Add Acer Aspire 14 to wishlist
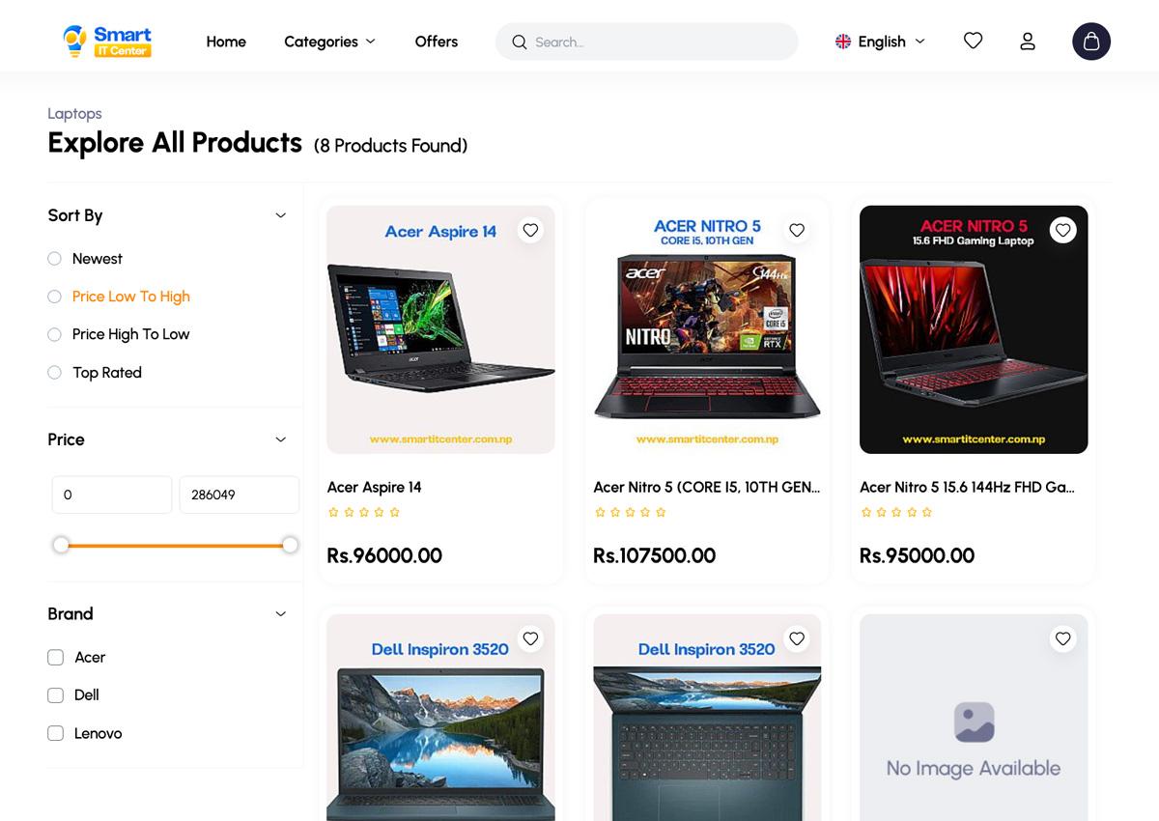The height and width of the screenshot is (821, 1159). click(x=530, y=230)
